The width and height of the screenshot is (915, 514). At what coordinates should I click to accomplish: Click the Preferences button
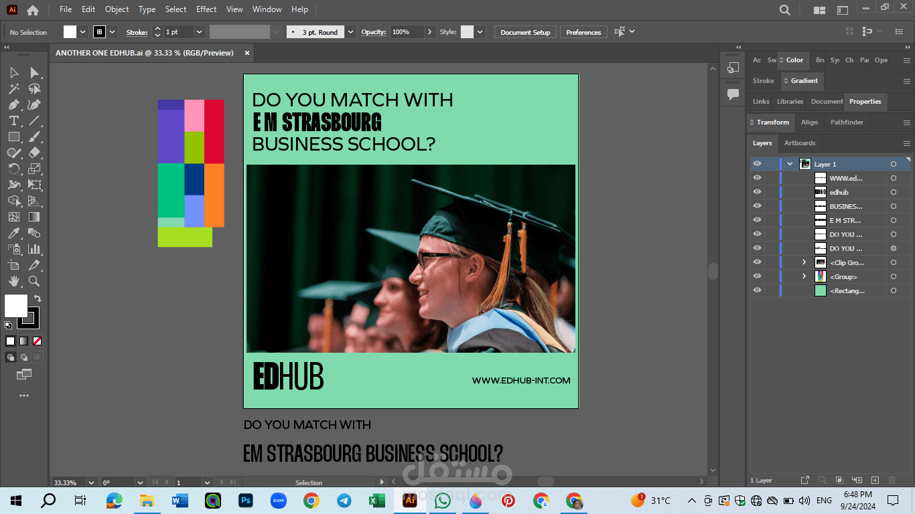tap(583, 32)
